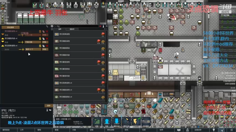Open the book history icon in bottom bar
The width and height of the screenshot is (236, 132).
[x=179, y=130]
